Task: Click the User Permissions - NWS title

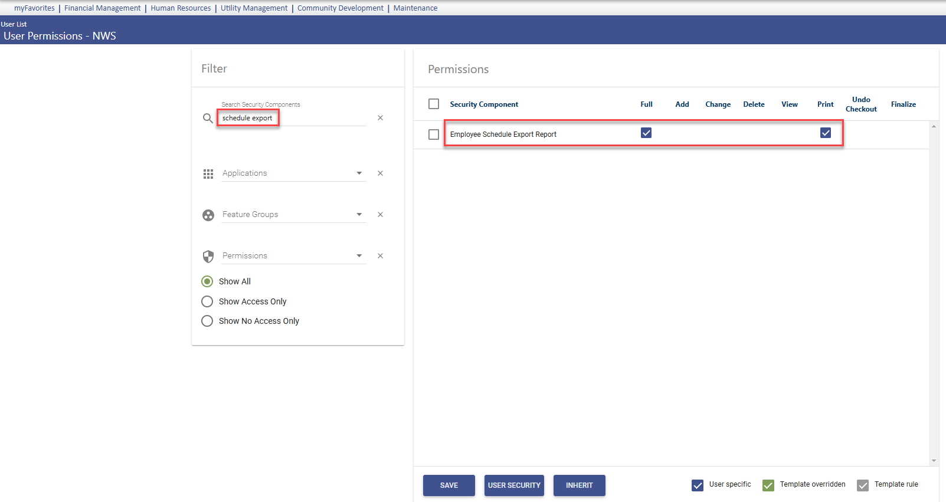Action: click(x=60, y=36)
